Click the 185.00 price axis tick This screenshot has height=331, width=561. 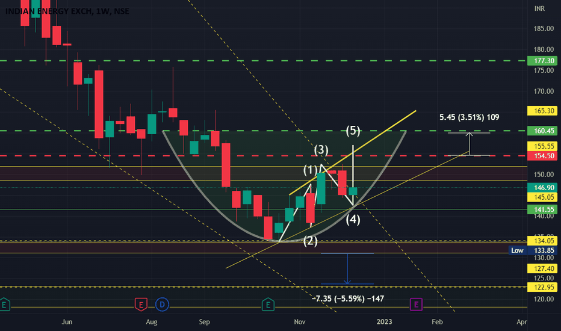(x=544, y=29)
